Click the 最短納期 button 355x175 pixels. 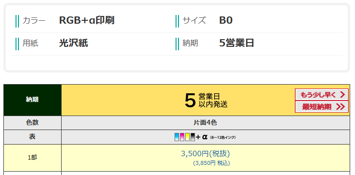click(x=322, y=106)
